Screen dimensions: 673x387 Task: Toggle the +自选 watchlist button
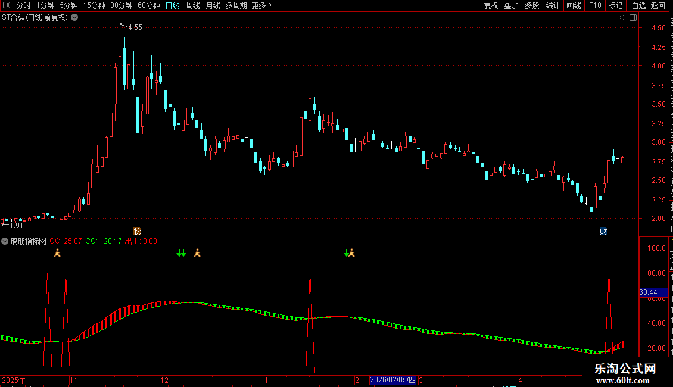point(637,5)
